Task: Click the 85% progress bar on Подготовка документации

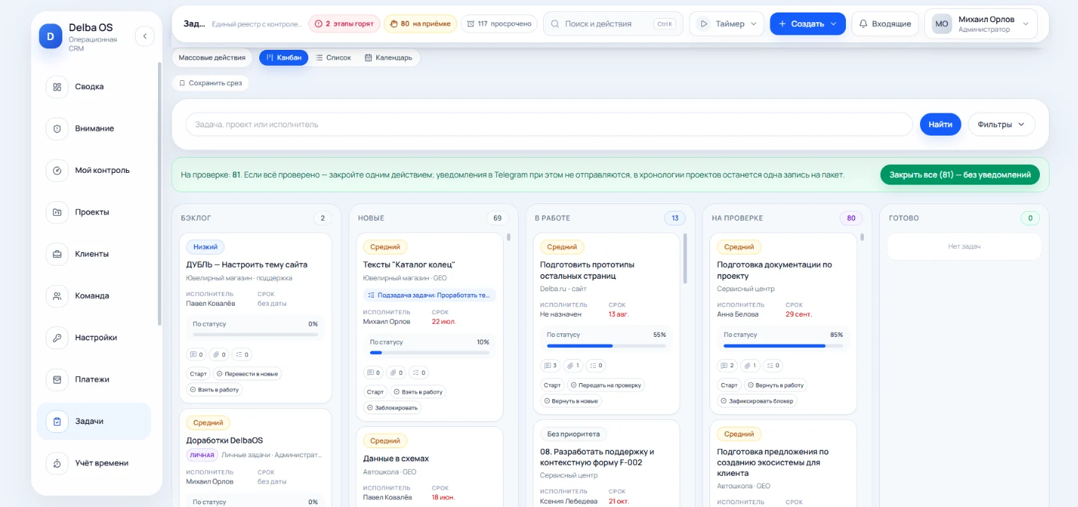Action: (784, 345)
